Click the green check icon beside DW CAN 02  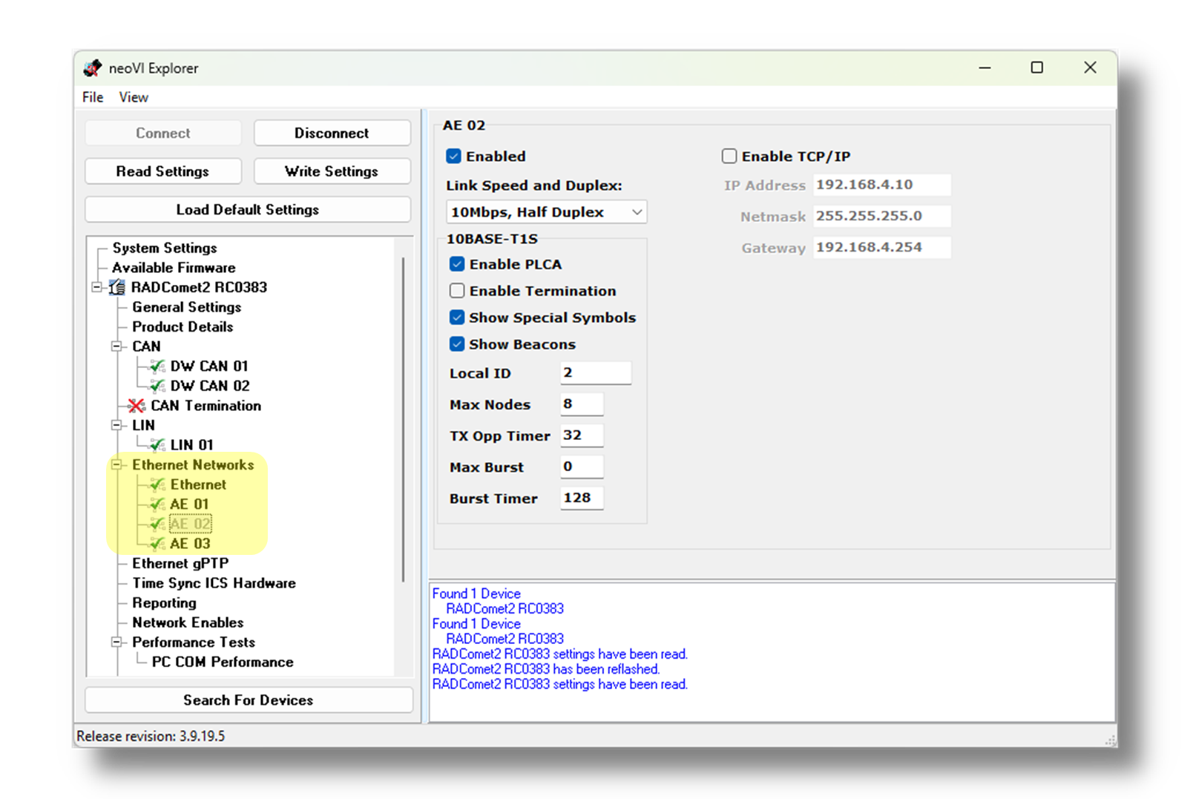coord(157,386)
